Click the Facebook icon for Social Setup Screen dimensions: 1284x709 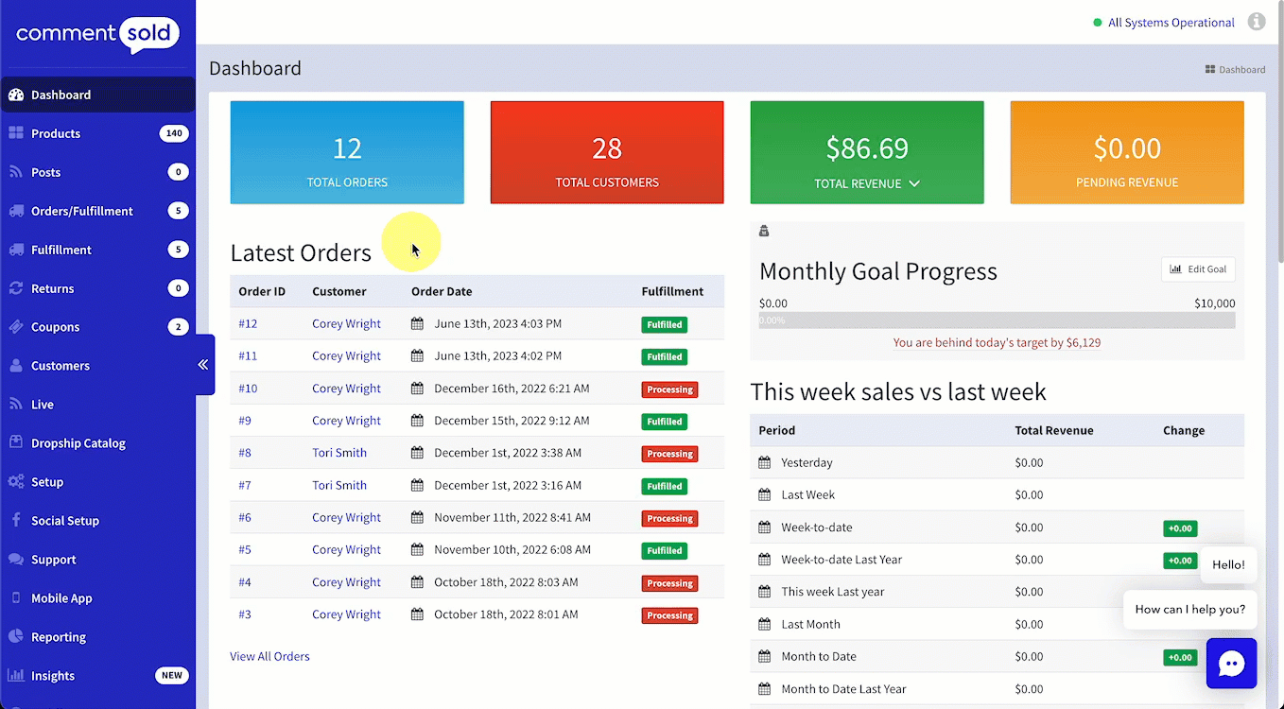tap(16, 521)
